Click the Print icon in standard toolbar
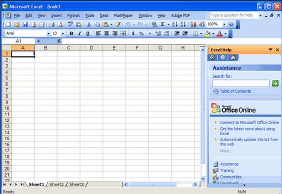 pyautogui.click(x=51, y=24)
